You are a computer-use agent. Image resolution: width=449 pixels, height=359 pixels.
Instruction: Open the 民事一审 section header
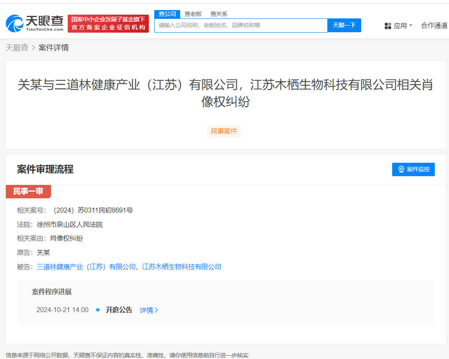[x=28, y=191]
